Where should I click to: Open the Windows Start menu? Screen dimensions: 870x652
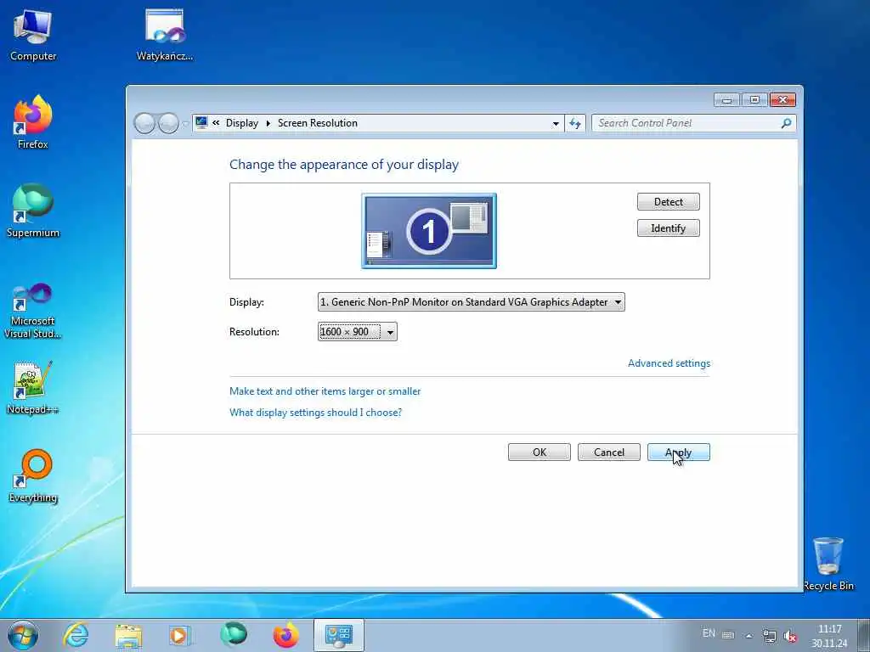(x=23, y=635)
